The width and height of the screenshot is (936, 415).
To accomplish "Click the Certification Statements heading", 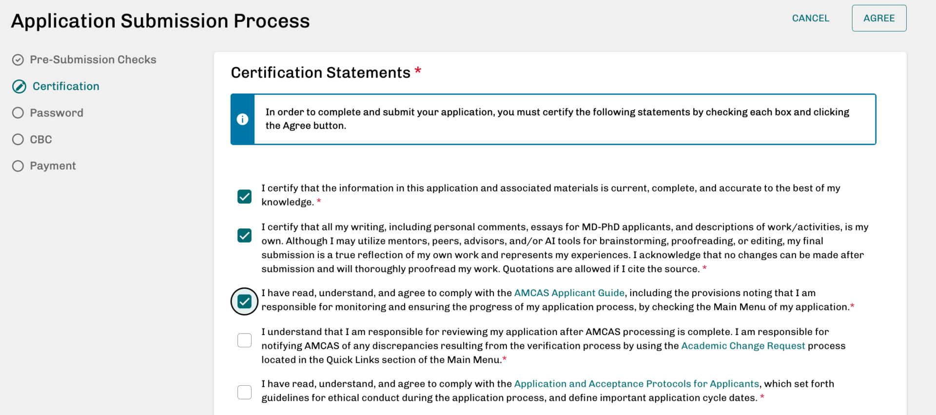I will tap(320, 72).
